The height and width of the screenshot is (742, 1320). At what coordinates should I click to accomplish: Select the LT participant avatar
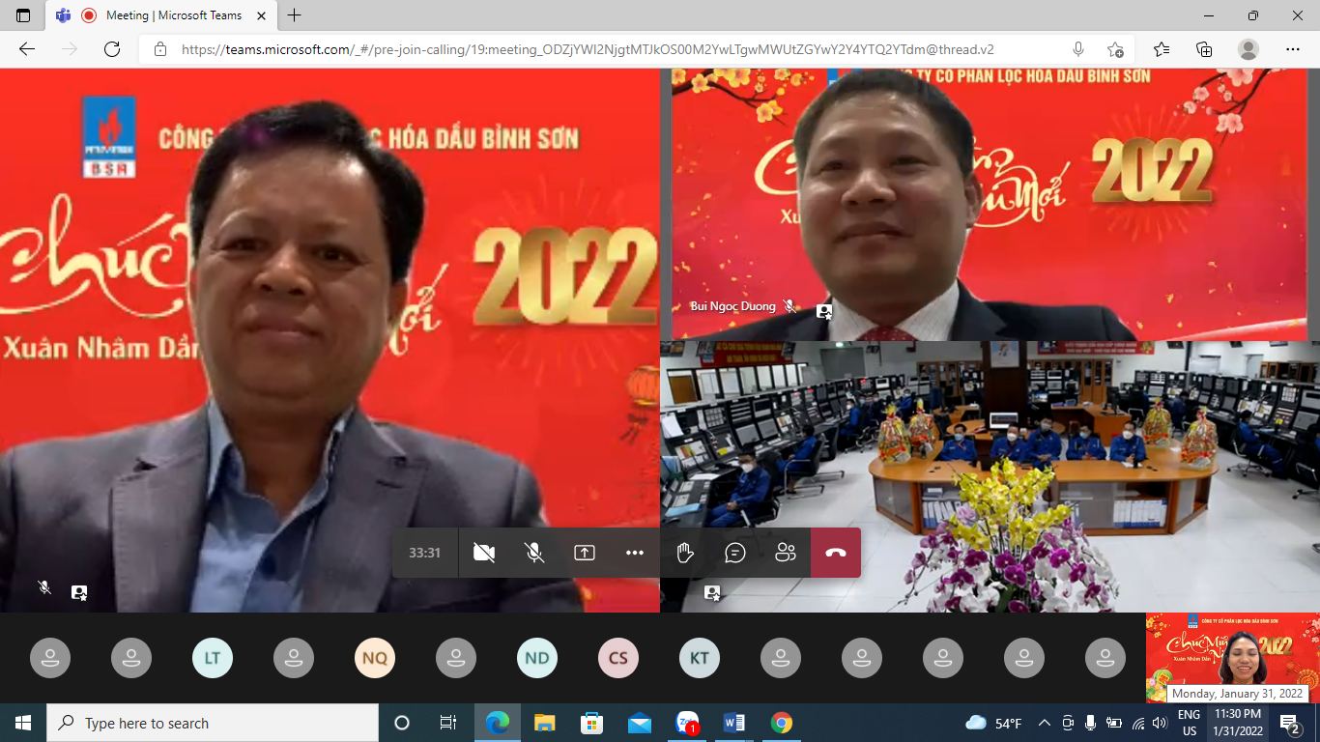213,658
